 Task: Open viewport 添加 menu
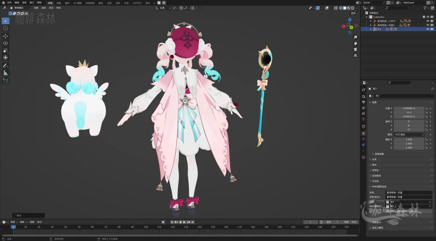(x=51, y=8)
